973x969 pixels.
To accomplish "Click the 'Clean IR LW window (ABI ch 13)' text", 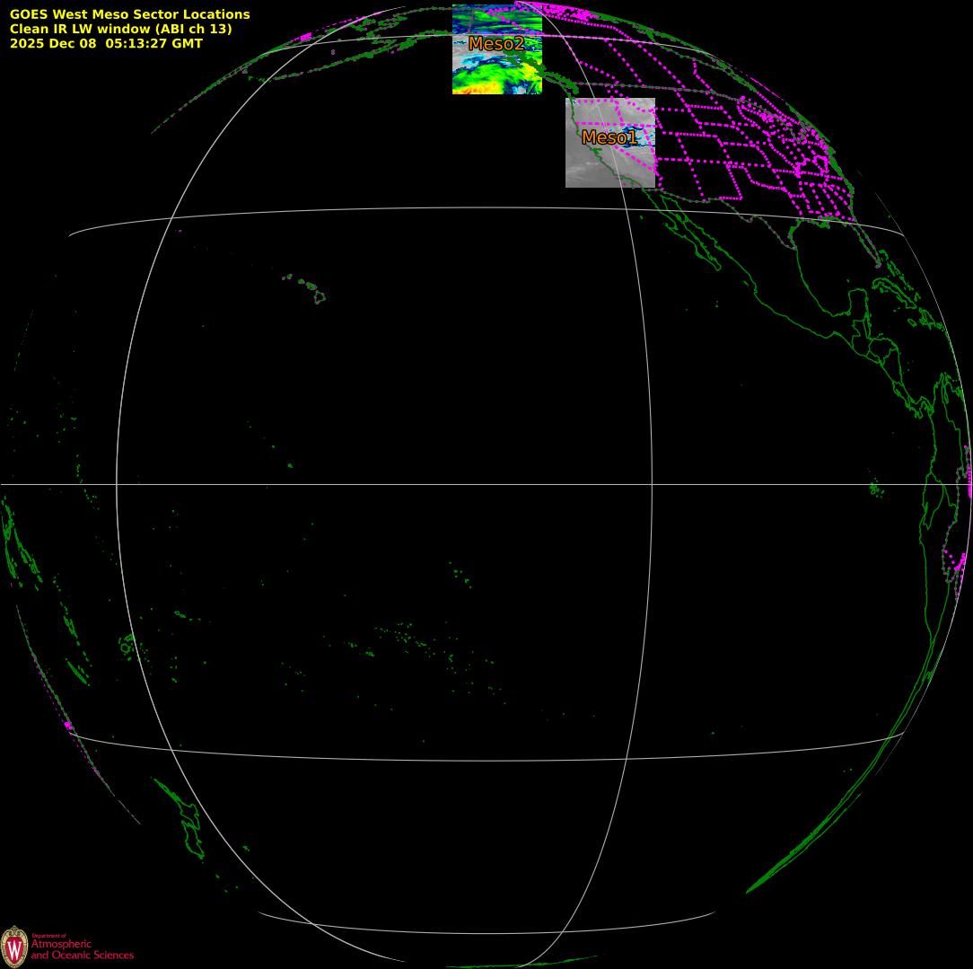I will click(x=120, y=29).
